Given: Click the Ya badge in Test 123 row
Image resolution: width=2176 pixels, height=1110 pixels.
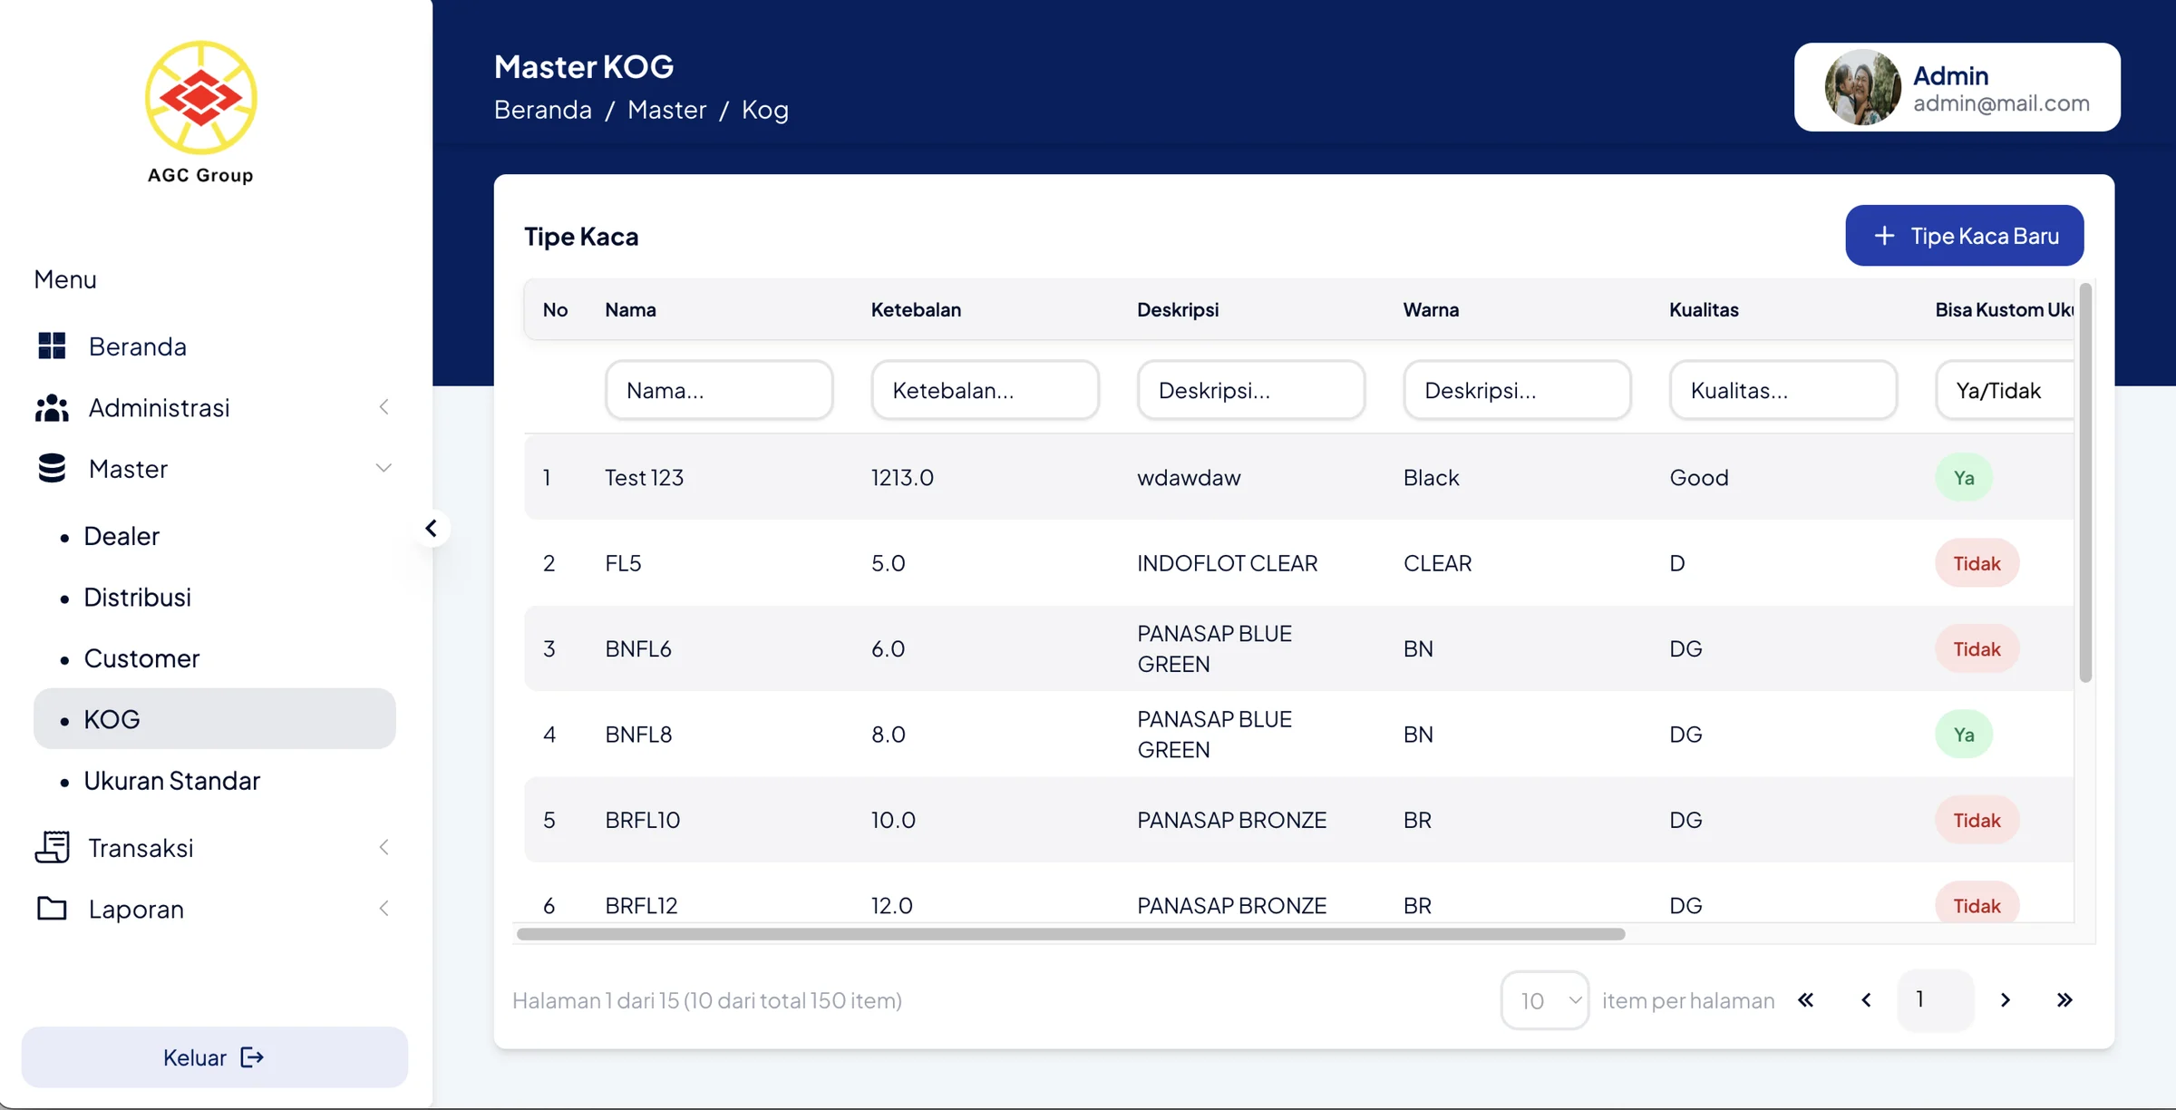Looking at the screenshot, I should point(1964,478).
